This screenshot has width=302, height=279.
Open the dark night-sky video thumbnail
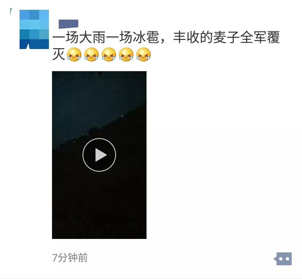tap(99, 155)
